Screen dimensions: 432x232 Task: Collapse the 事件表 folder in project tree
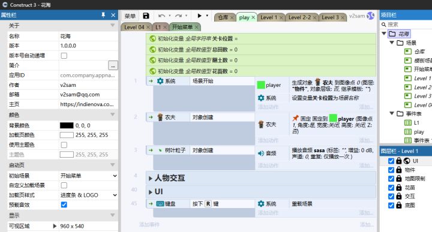[391, 113]
